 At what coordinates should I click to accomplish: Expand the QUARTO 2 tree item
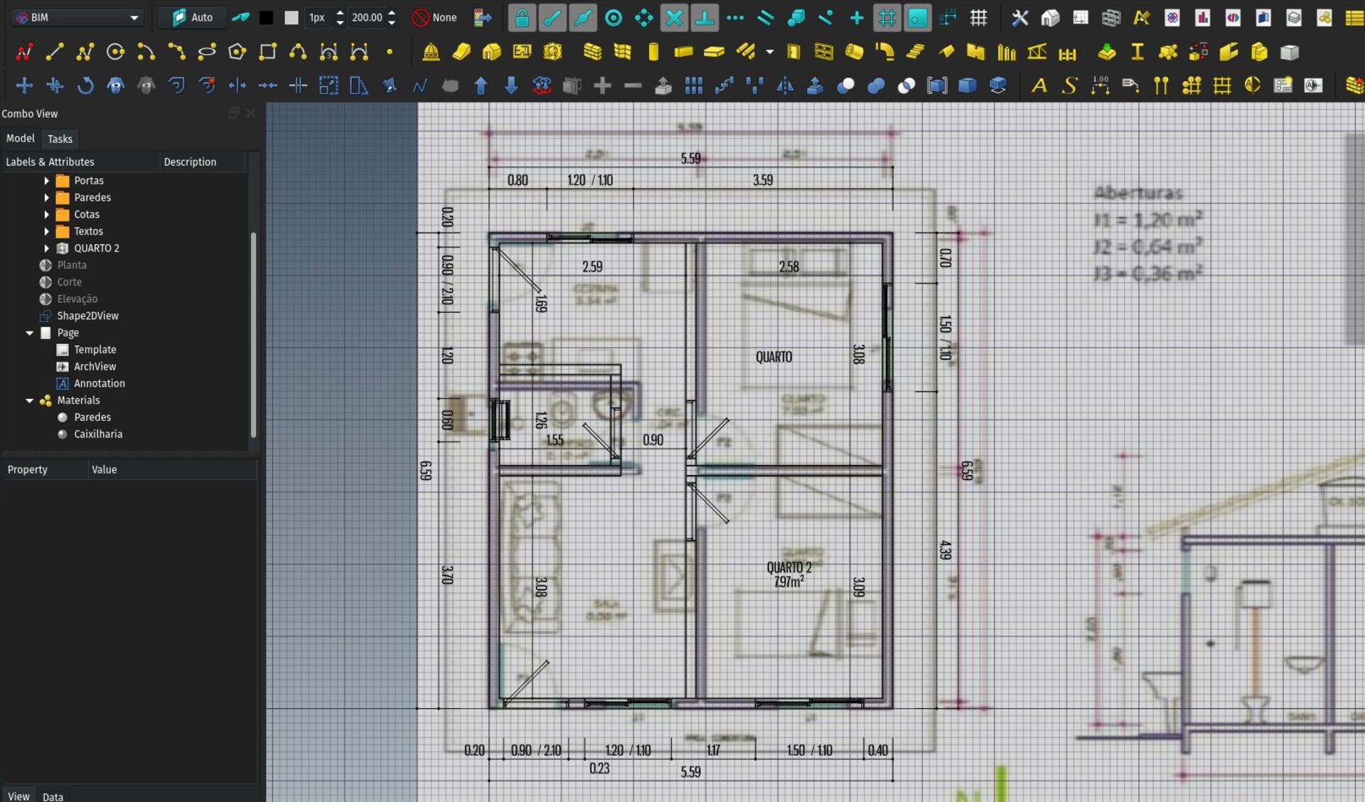(x=47, y=248)
